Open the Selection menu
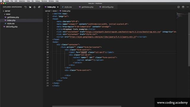The image size is (190, 107). [x=22, y=1]
